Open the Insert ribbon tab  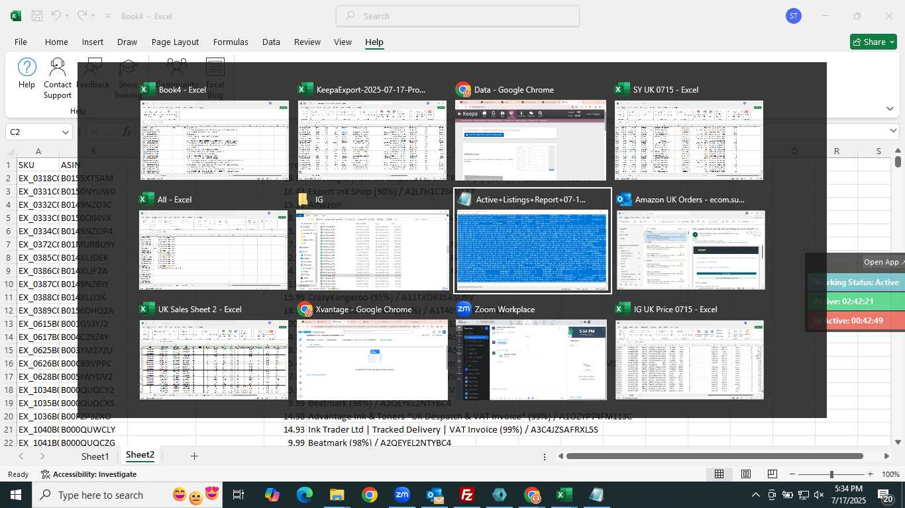coord(93,42)
